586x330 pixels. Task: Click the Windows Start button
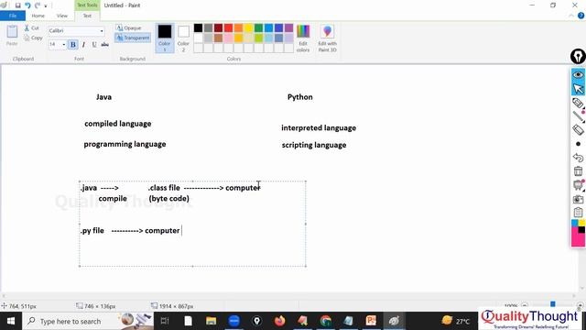point(11,321)
